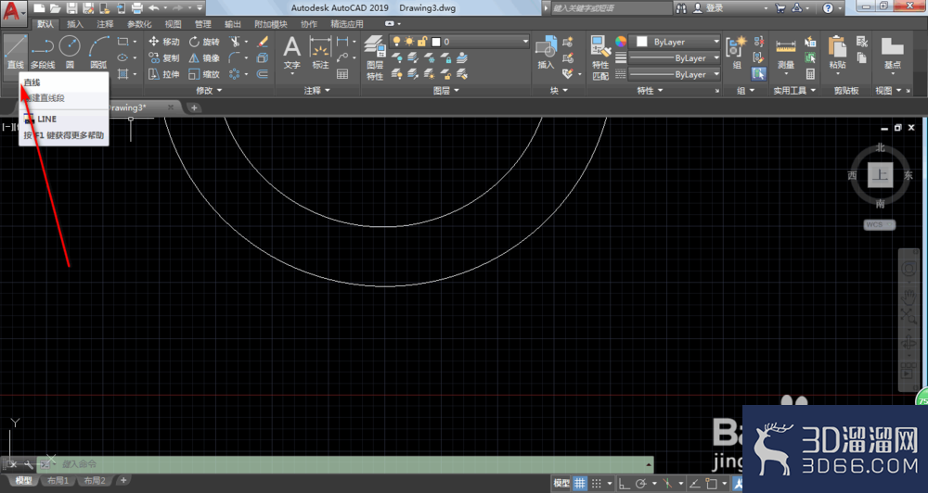Toggle polar tracking in status bar

click(640, 483)
